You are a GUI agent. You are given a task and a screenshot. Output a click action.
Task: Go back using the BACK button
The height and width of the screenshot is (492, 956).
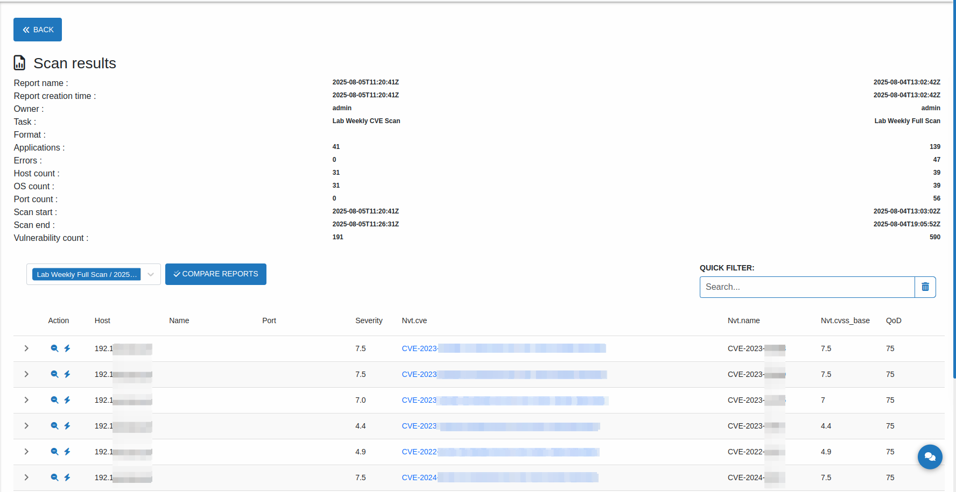pyautogui.click(x=38, y=30)
